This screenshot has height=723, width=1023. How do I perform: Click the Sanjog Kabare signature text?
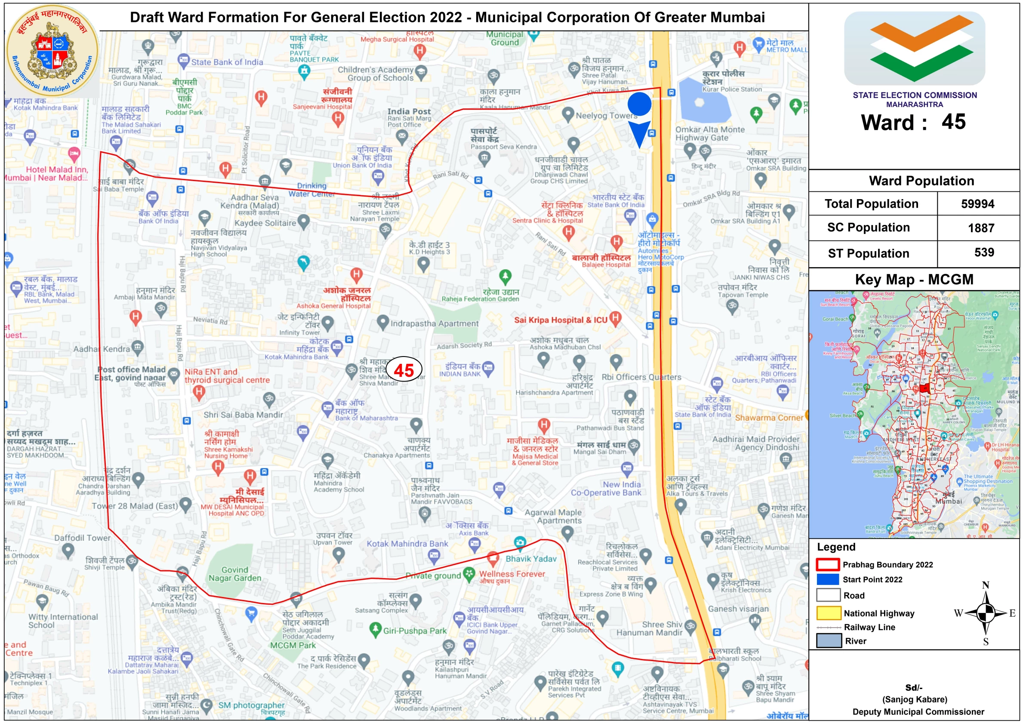[914, 699]
